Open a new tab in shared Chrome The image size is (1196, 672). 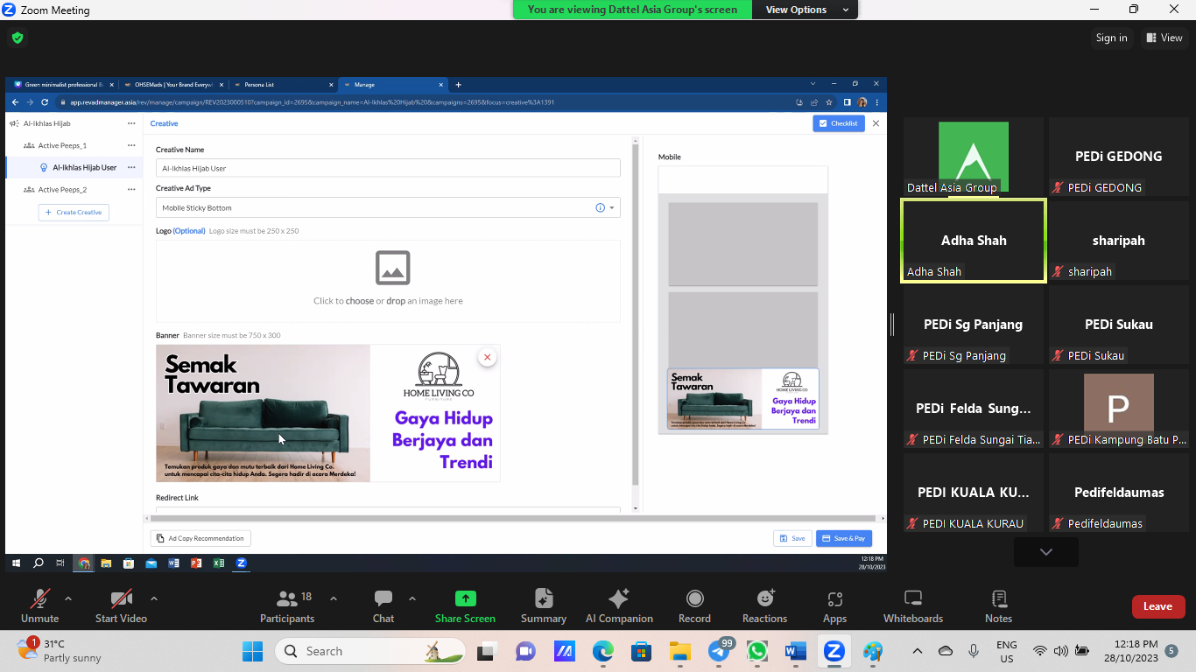[458, 85]
